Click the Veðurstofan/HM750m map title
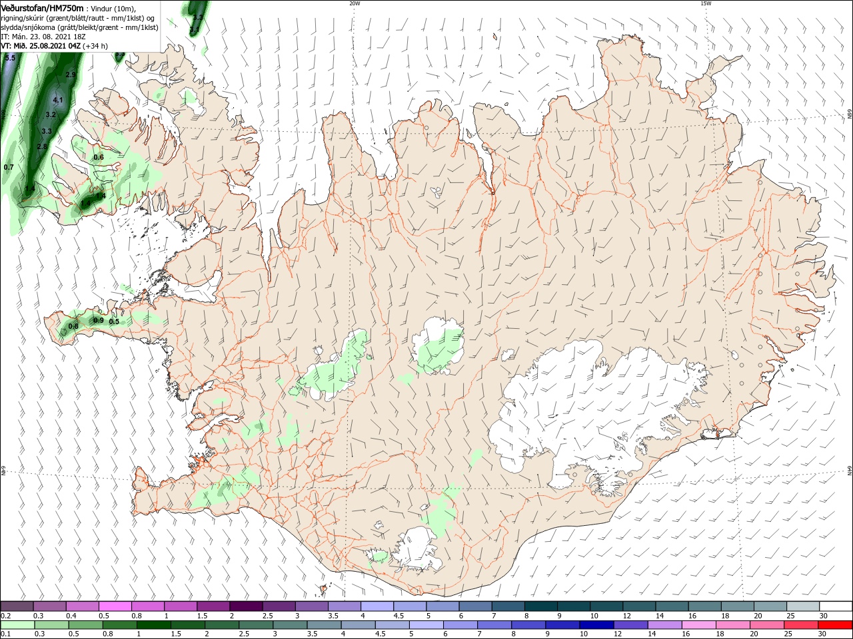Screen dimensions: 853x639 pos(42,7)
